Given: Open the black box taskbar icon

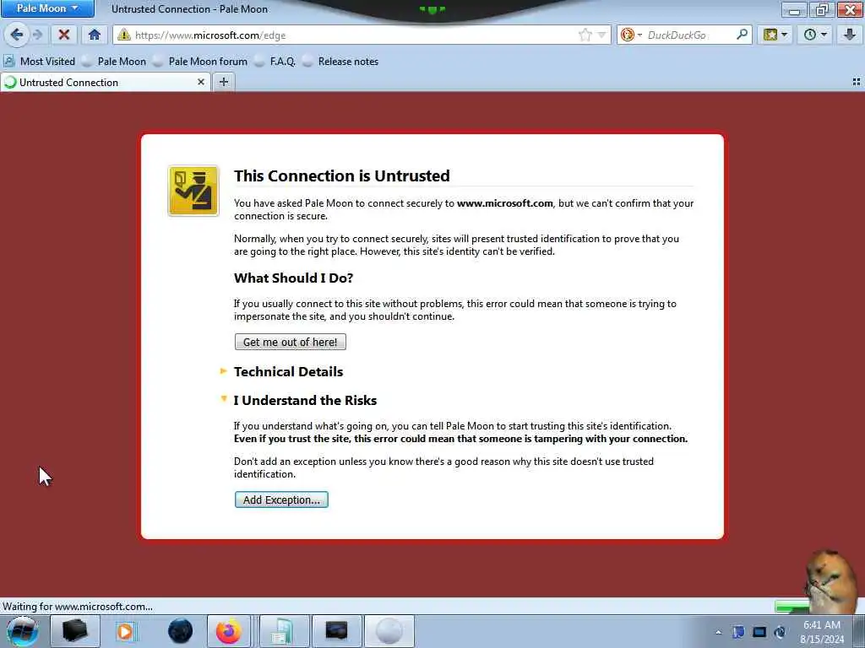Looking at the screenshot, I should [74, 631].
